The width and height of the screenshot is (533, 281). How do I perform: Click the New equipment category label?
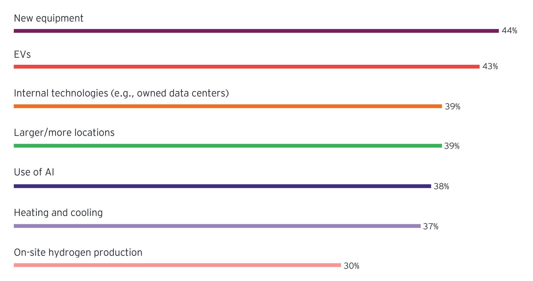(x=49, y=18)
